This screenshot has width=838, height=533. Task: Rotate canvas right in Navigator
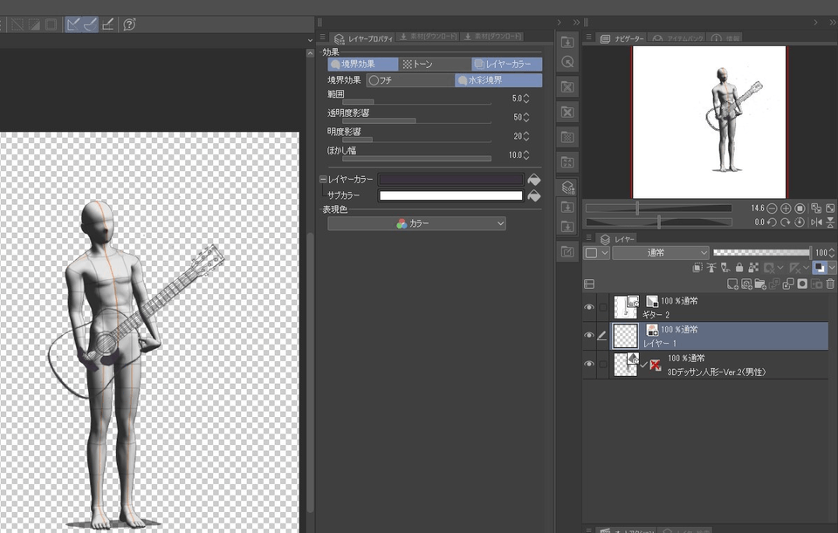(x=786, y=222)
